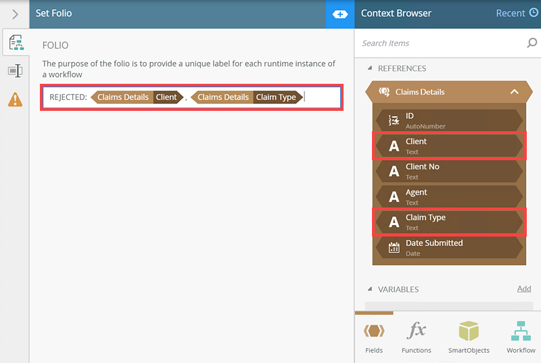
Task: Select the Date Submitted calendar icon
Action: pos(394,247)
